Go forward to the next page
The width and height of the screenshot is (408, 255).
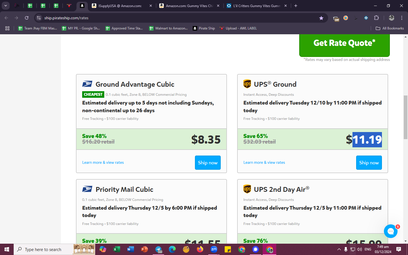point(16,18)
